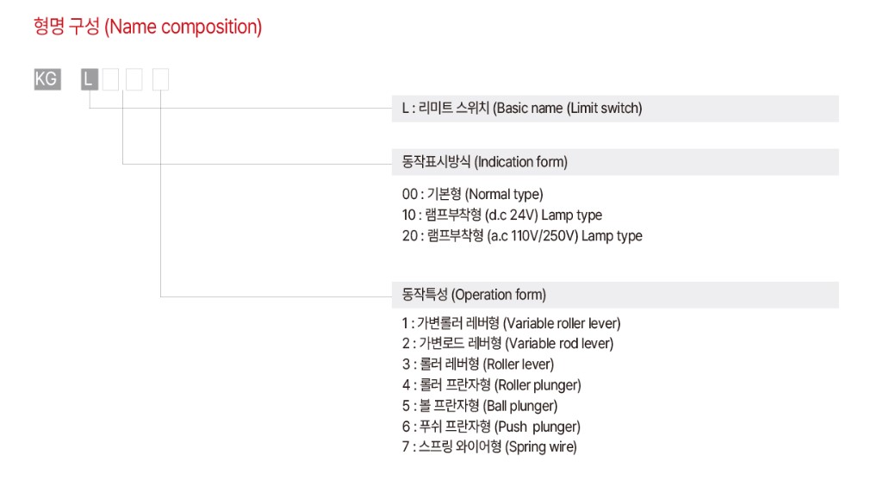This screenshot has height=480, width=883.
Task: Select the 20 a.c 110V/250V Lamp type line
Action: (522, 236)
